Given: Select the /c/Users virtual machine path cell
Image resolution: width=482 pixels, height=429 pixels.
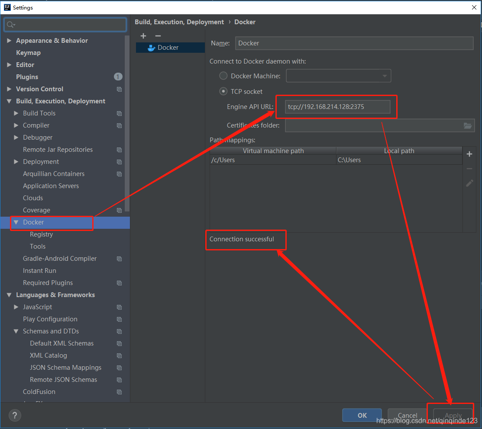Looking at the screenshot, I should point(273,160).
